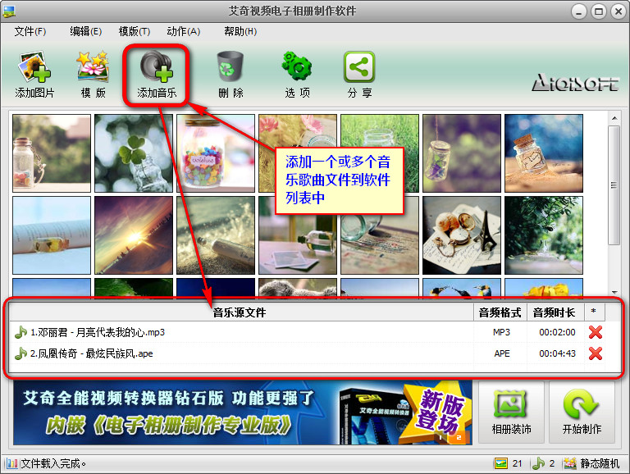Select the colorful candy jar thumbnail
Image resolution: width=630 pixels, height=474 pixels.
tap(216, 153)
